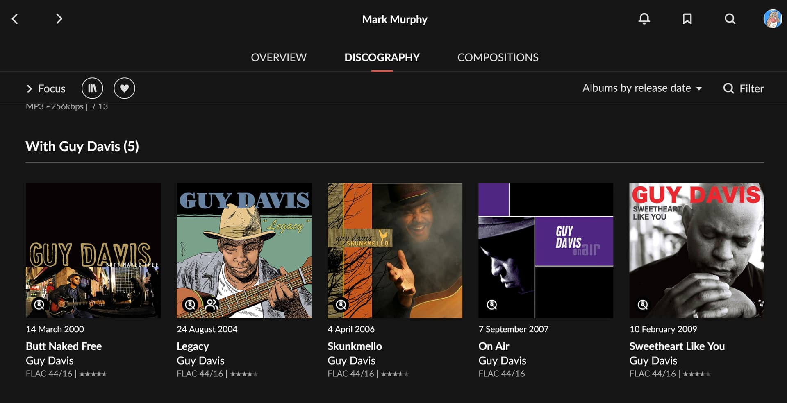Open Guy Davis artist under Butt Naked Free
Viewport: 787px width, 403px height.
coord(50,361)
